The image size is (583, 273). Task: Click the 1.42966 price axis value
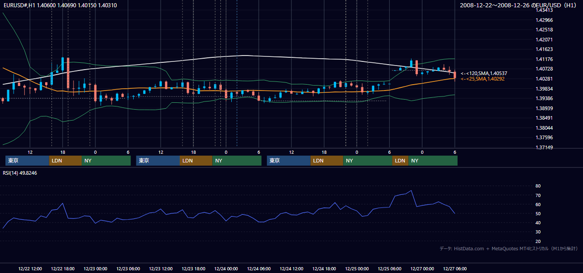[544, 20]
